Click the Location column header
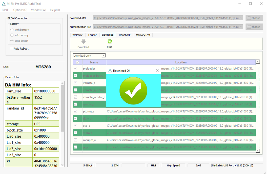Viewport: 267px width, 174px height. pyautogui.click(x=181, y=62)
